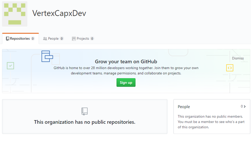Screen dimensions: 251x147
Task: Click the Grow your team on GitHub heading
Action: tap(126, 61)
